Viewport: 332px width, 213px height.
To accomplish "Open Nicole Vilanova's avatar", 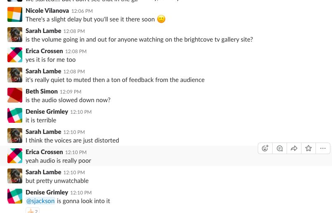I will (15, 14).
